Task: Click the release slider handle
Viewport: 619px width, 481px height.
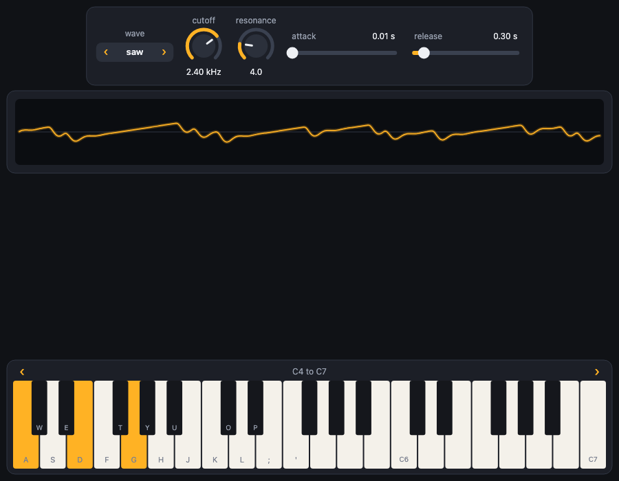Action: 424,53
